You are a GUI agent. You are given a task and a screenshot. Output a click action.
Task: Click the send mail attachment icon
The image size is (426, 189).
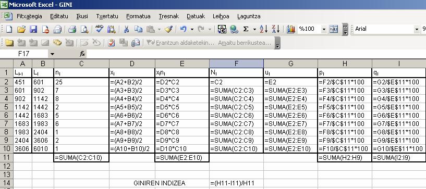pos(135,43)
